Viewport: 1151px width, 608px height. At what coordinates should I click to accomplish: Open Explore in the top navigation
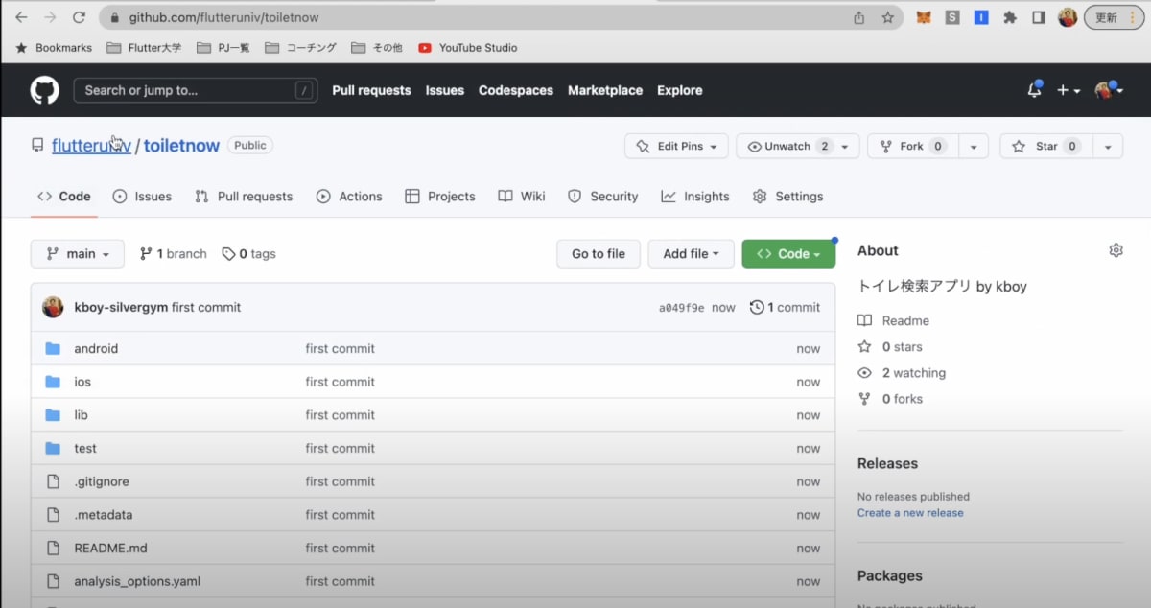pos(679,90)
